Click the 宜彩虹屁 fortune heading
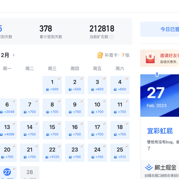 click(160, 131)
